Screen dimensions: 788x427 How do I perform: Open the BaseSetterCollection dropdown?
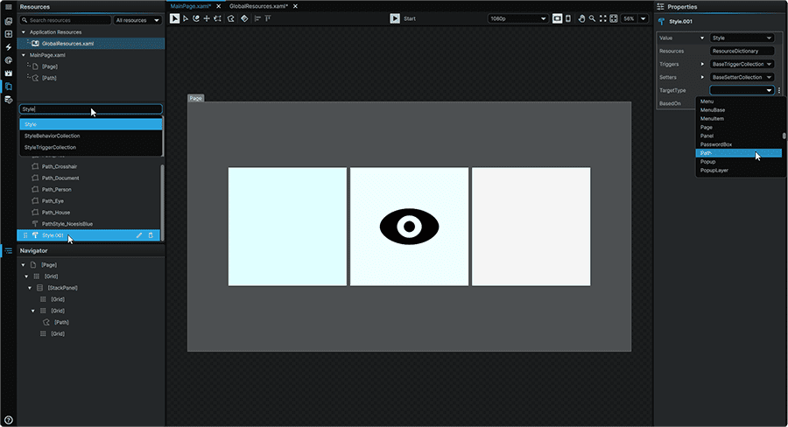point(742,77)
